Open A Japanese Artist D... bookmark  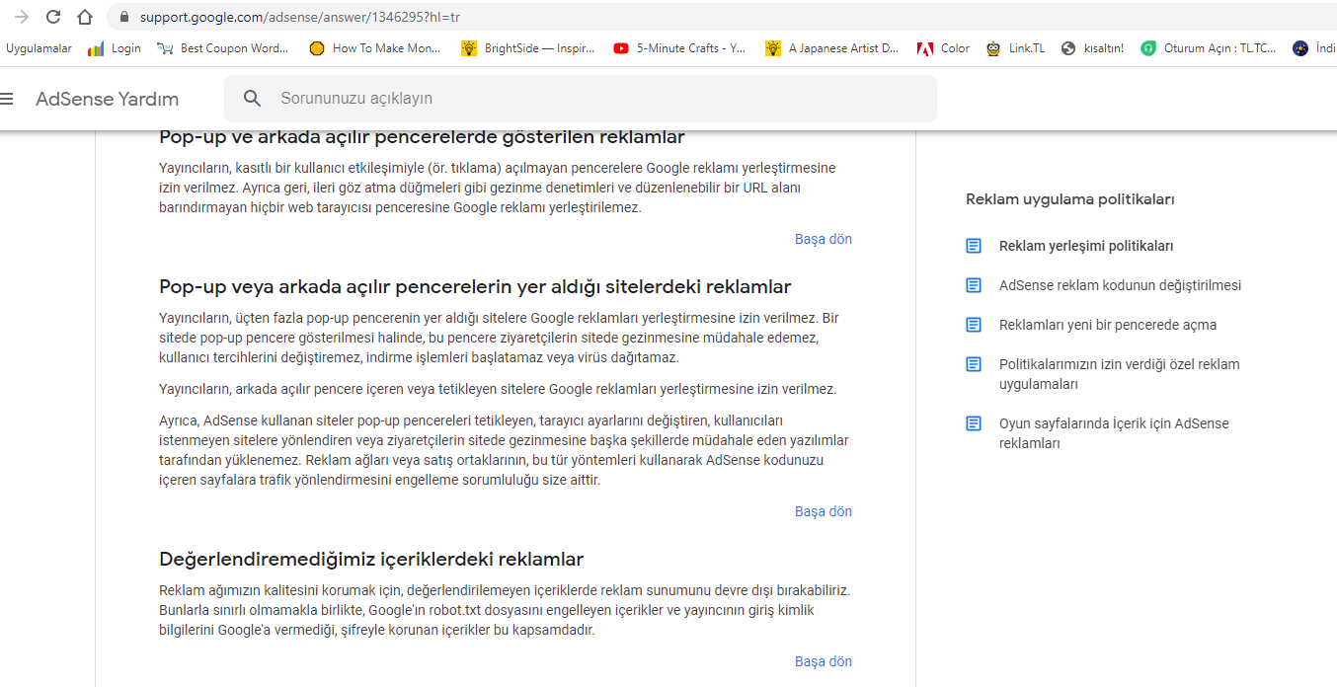tap(832, 48)
